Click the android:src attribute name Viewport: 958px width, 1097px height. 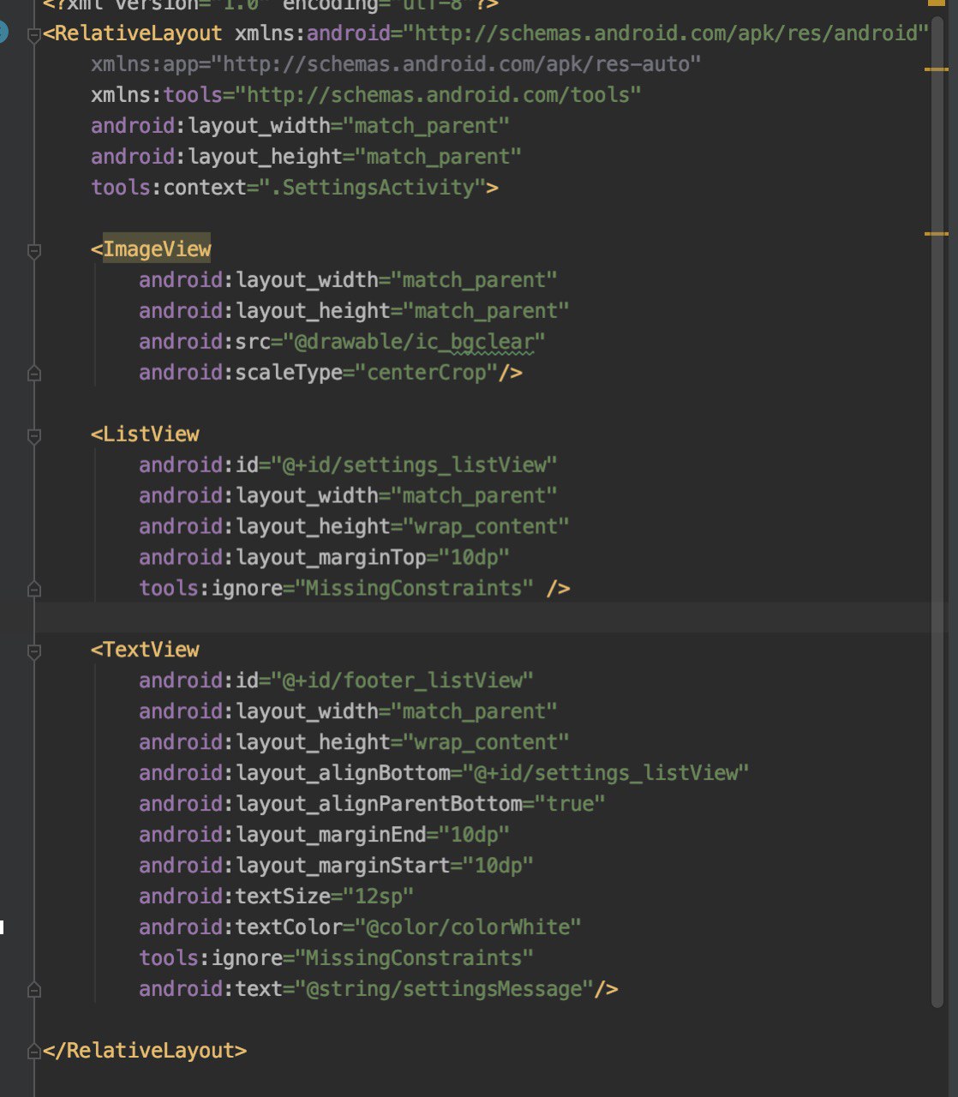(205, 342)
